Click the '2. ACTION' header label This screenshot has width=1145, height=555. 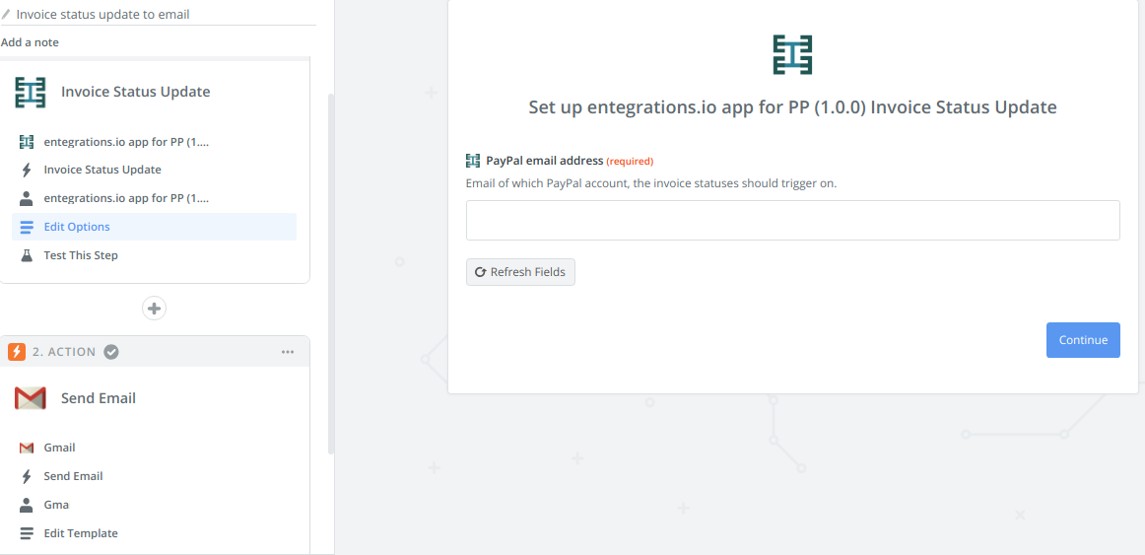pos(64,351)
